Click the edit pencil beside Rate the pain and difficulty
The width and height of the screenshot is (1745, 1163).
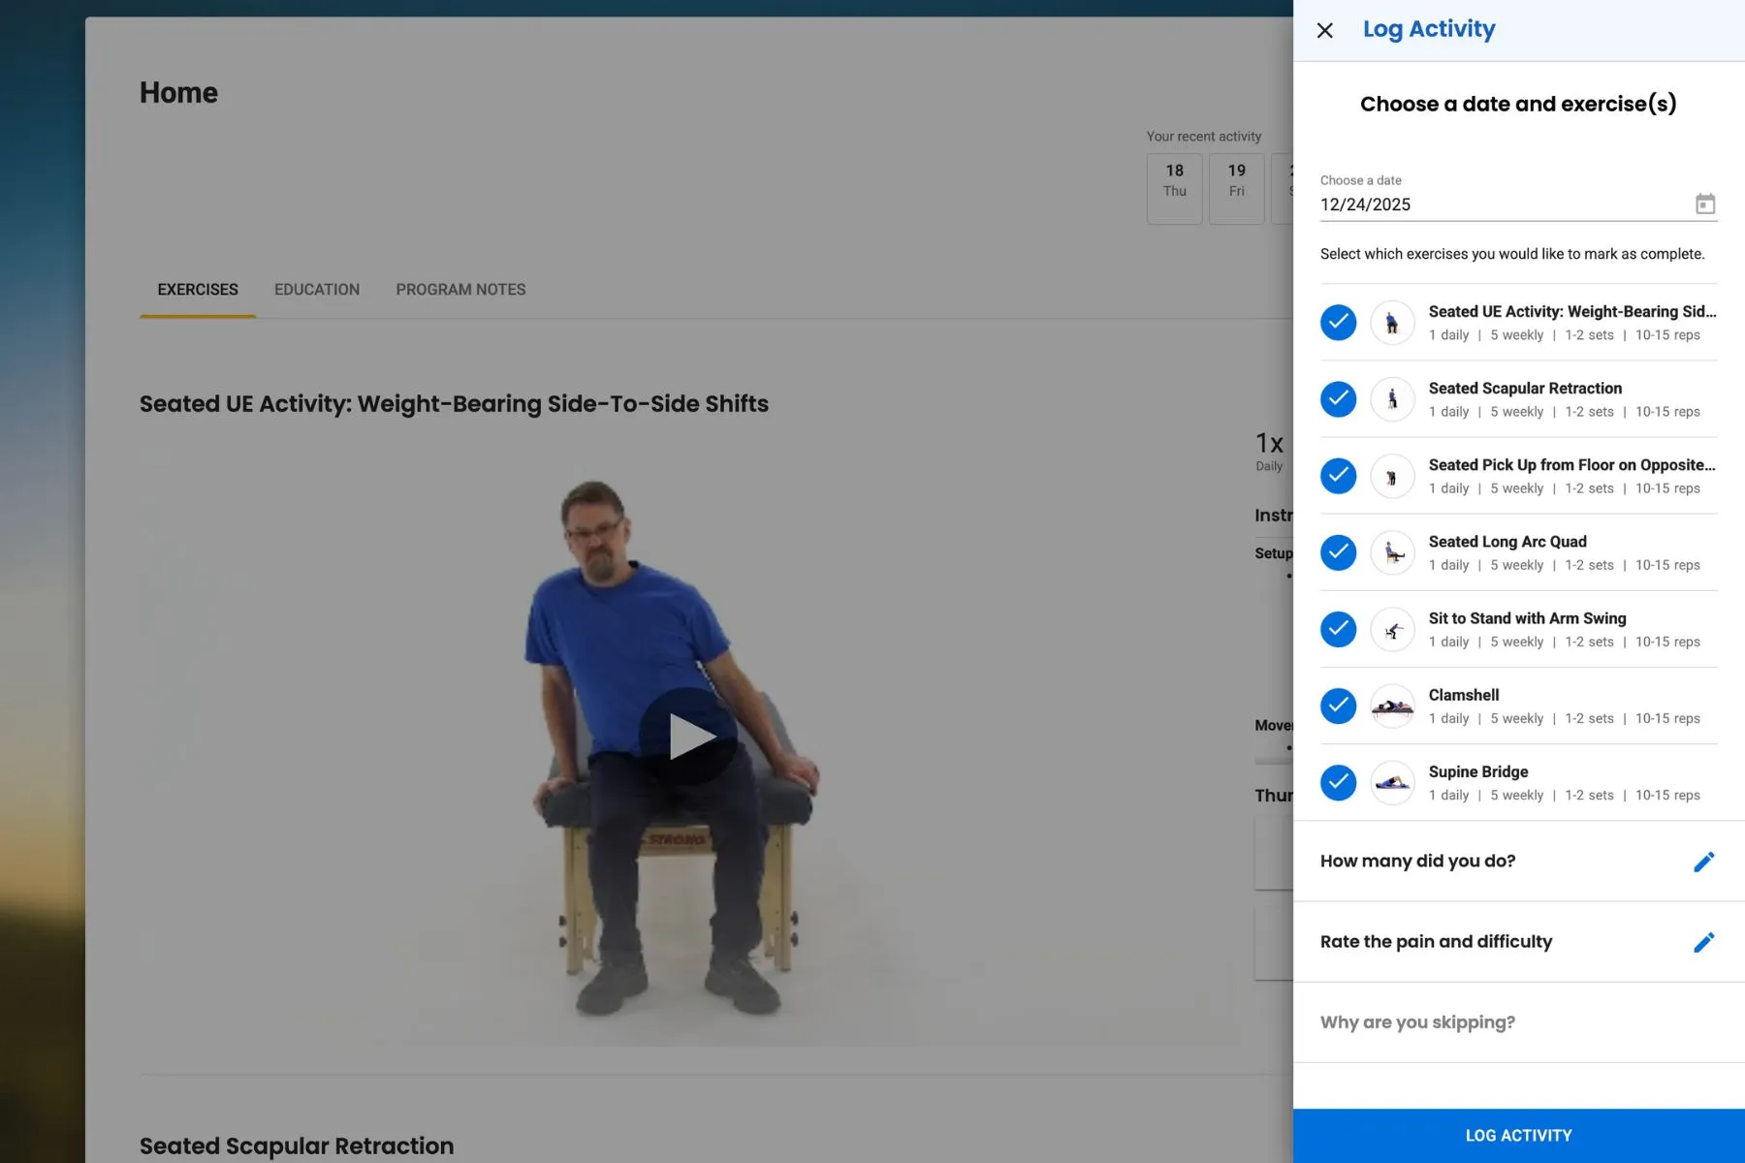[1703, 941]
